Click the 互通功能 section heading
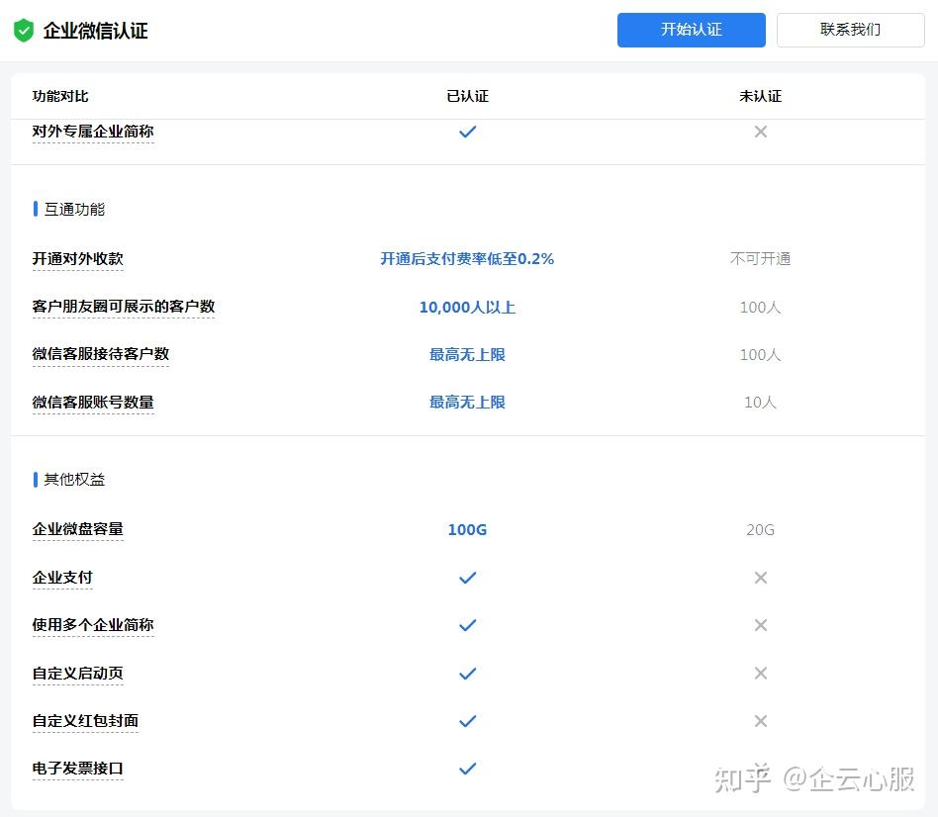938x817 pixels. point(75,210)
